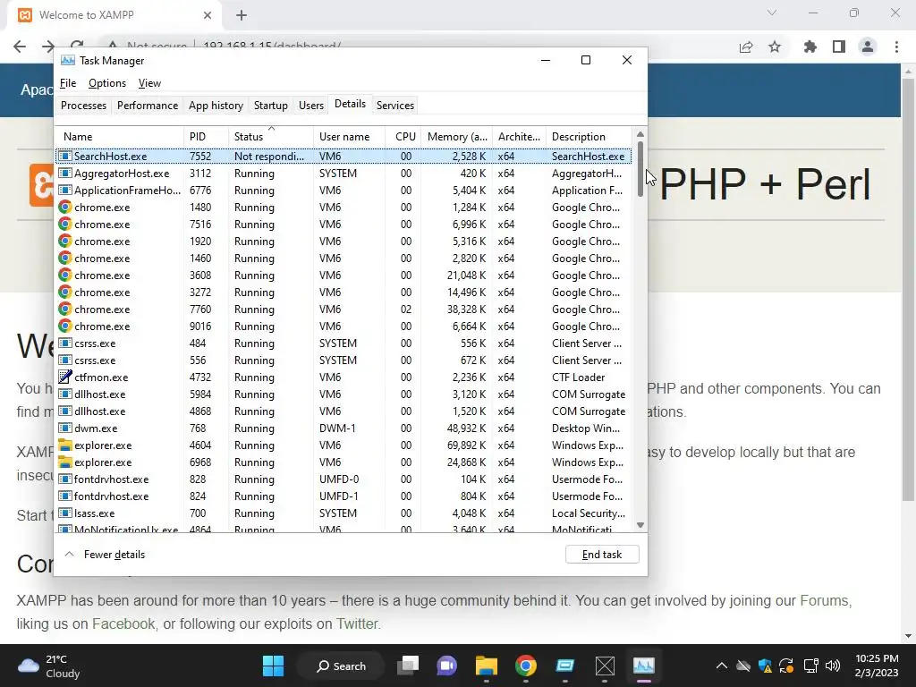Screen dimensions: 916x687
Task: Sort by Memory column header
Action: click(x=457, y=137)
